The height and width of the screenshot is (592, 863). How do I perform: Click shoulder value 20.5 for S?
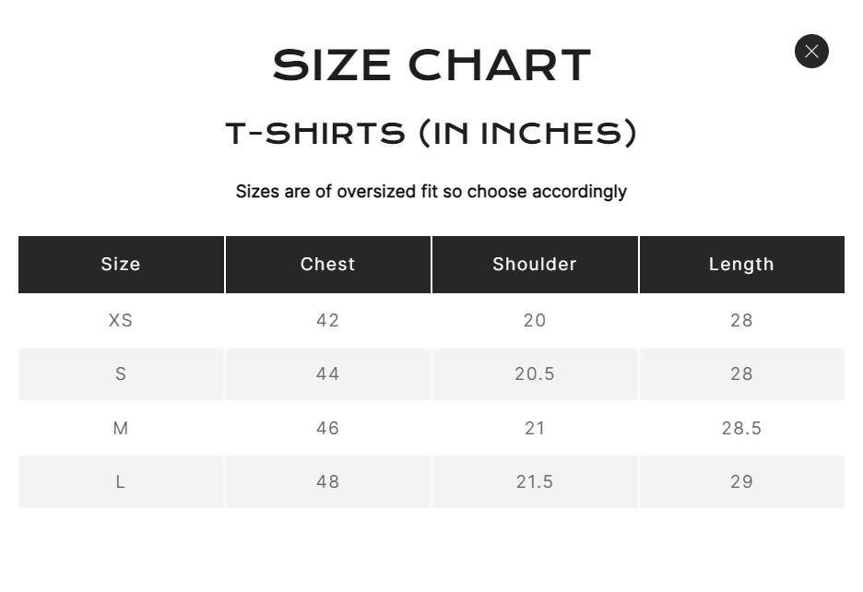click(x=535, y=374)
